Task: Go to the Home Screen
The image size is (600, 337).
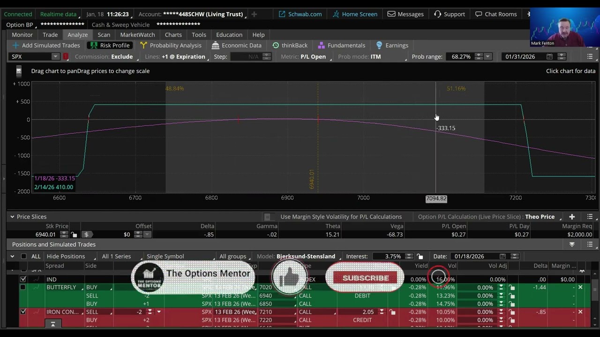Action: coord(355,14)
